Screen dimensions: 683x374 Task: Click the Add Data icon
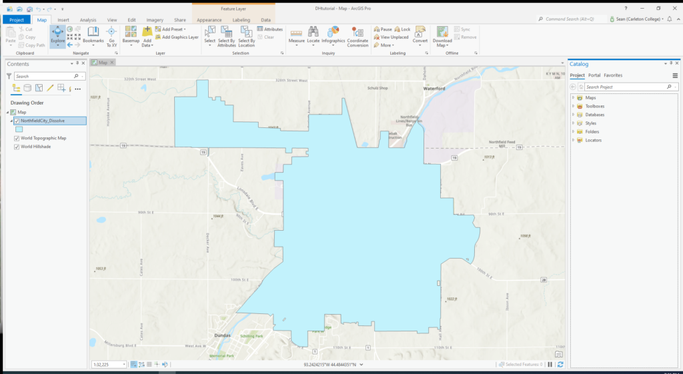coord(147,31)
